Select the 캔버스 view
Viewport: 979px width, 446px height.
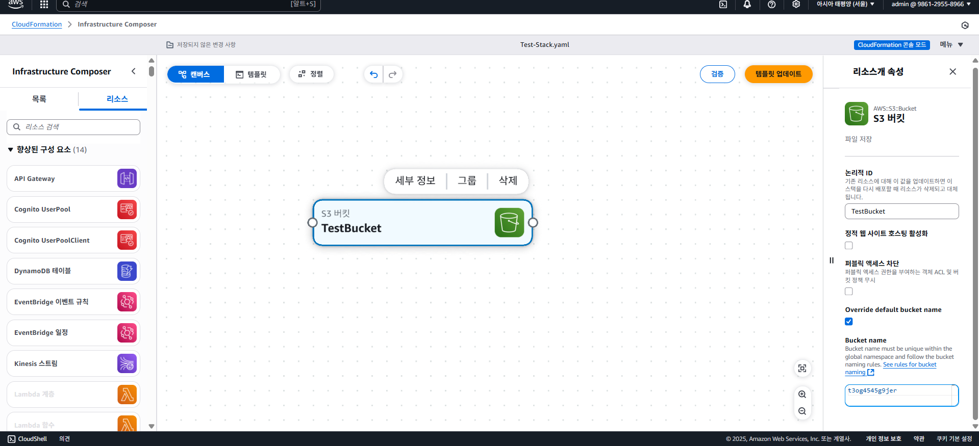pos(195,74)
